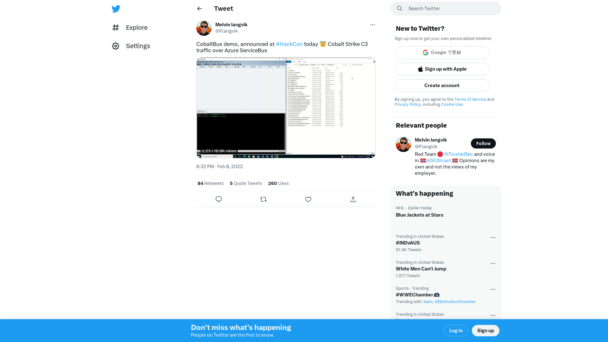Click the Log in button

[456, 331]
